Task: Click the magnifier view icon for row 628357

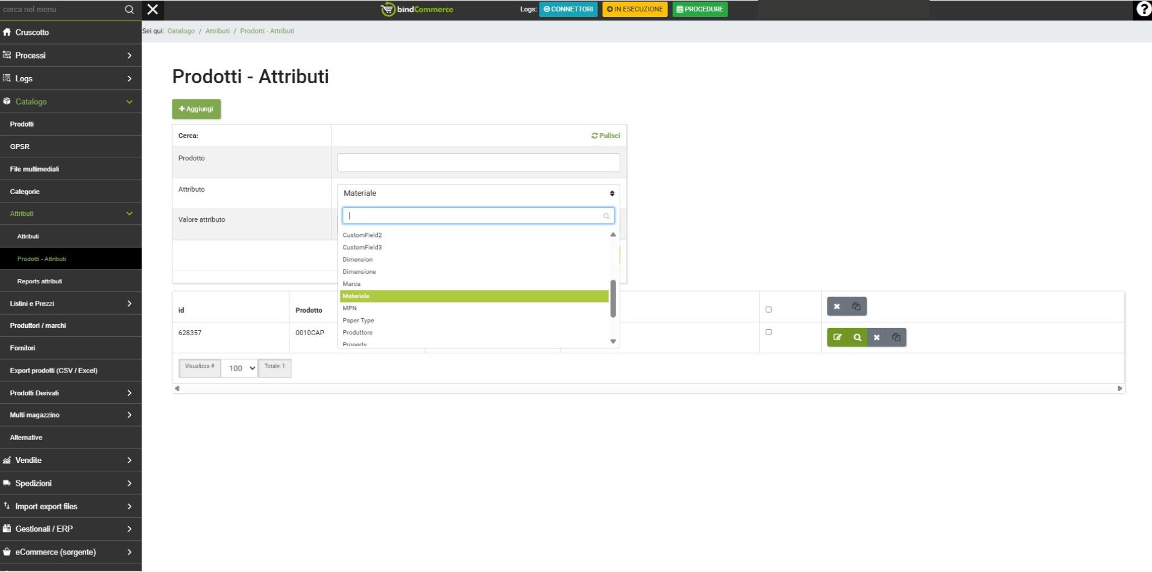Action: tap(857, 338)
